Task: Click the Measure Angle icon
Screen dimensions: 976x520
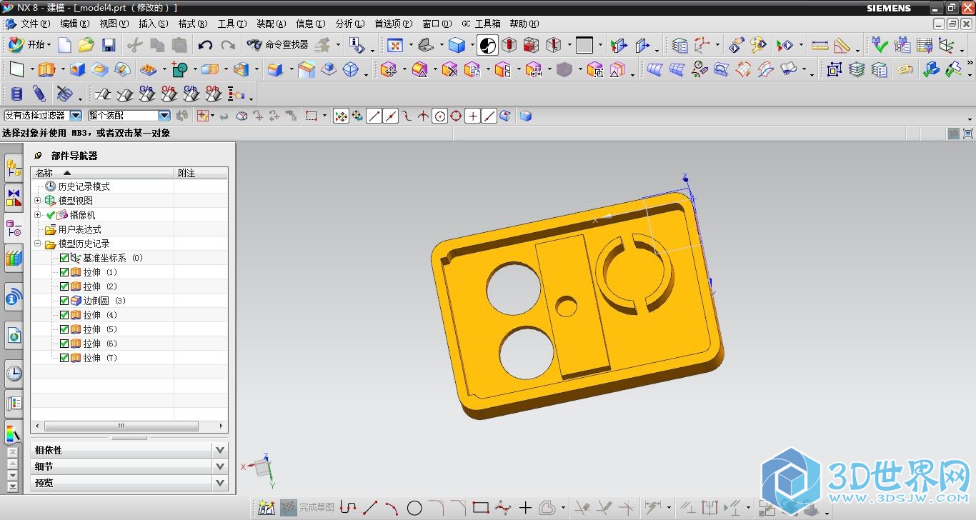Action: (x=842, y=46)
